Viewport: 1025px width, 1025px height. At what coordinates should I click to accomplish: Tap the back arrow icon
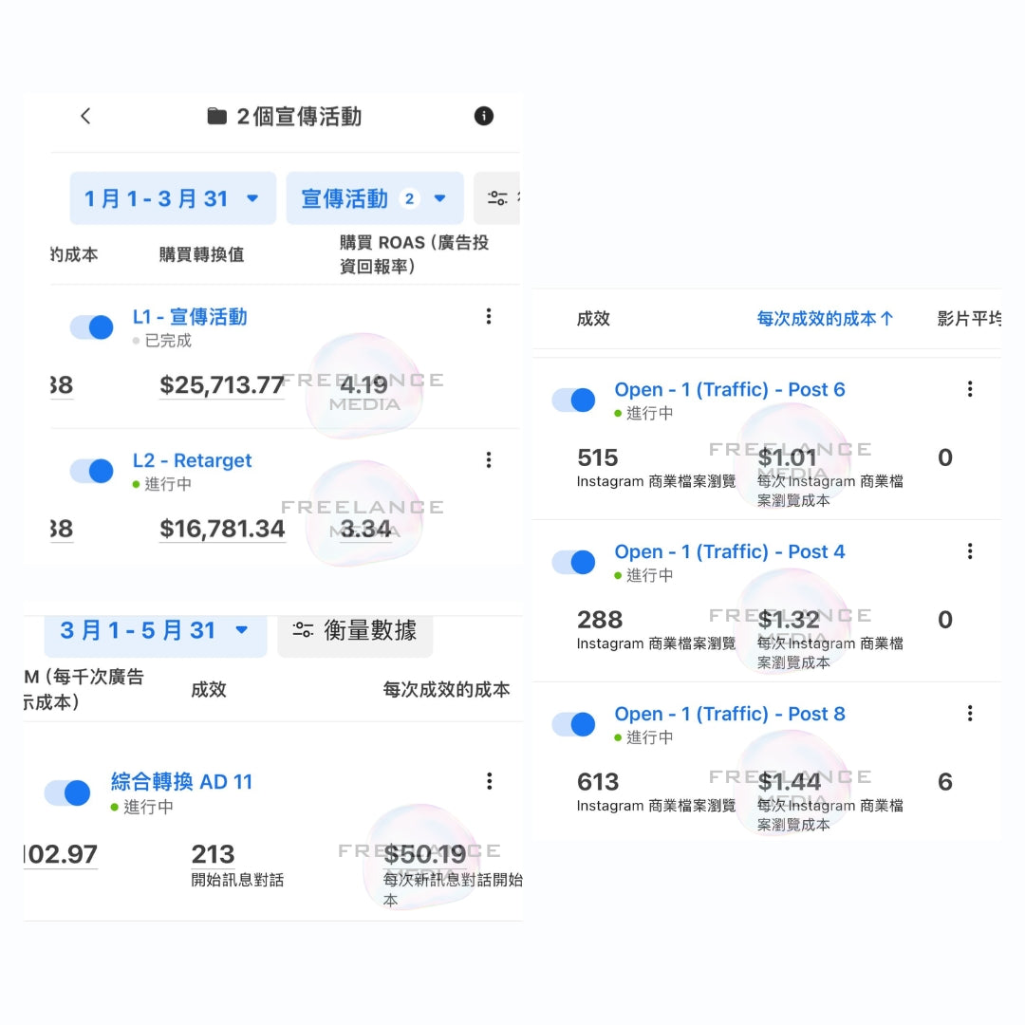click(x=85, y=116)
